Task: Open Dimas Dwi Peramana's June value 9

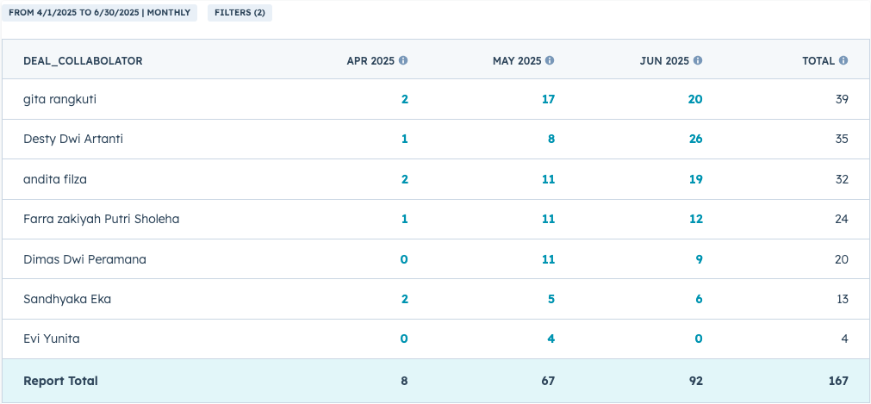Action: point(698,259)
